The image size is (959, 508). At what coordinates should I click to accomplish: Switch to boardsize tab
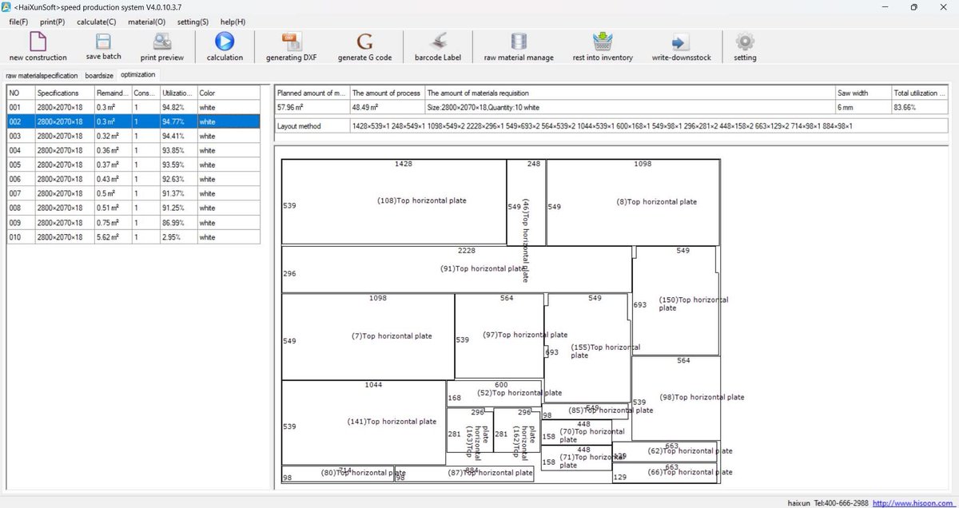click(x=99, y=76)
